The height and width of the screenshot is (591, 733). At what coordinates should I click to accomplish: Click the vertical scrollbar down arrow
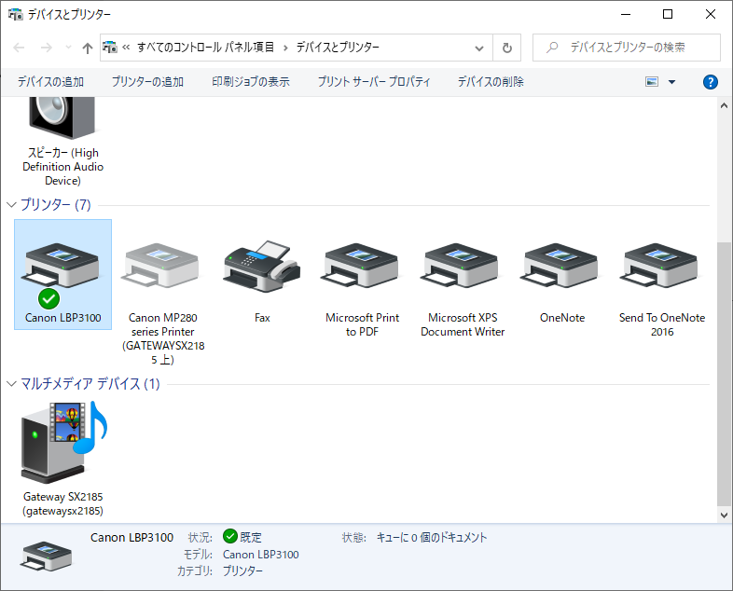724,515
